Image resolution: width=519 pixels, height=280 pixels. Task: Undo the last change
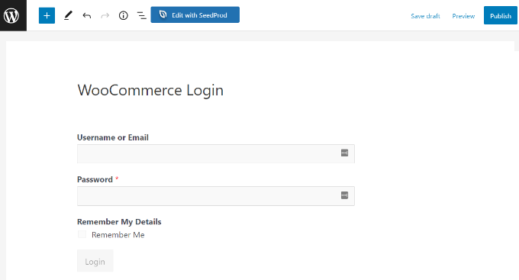pyautogui.click(x=87, y=15)
